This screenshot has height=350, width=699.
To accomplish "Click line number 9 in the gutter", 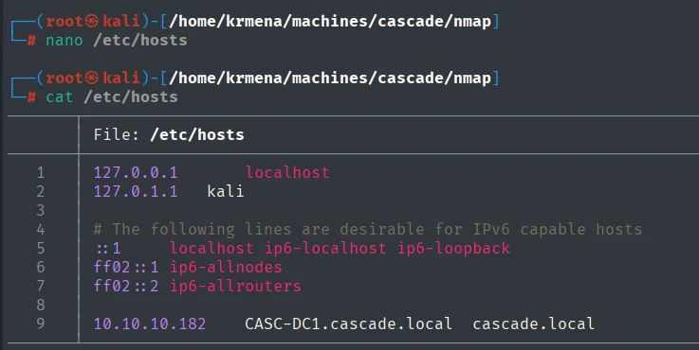I will pyautogui.click(x=41, y=324).
